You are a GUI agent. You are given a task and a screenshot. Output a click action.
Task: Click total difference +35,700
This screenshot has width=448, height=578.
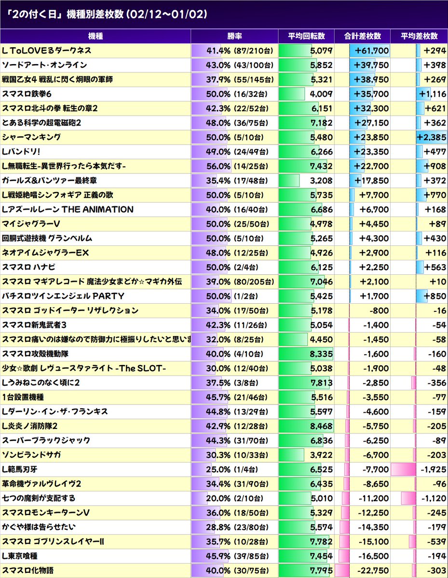[x=371, y=94]
